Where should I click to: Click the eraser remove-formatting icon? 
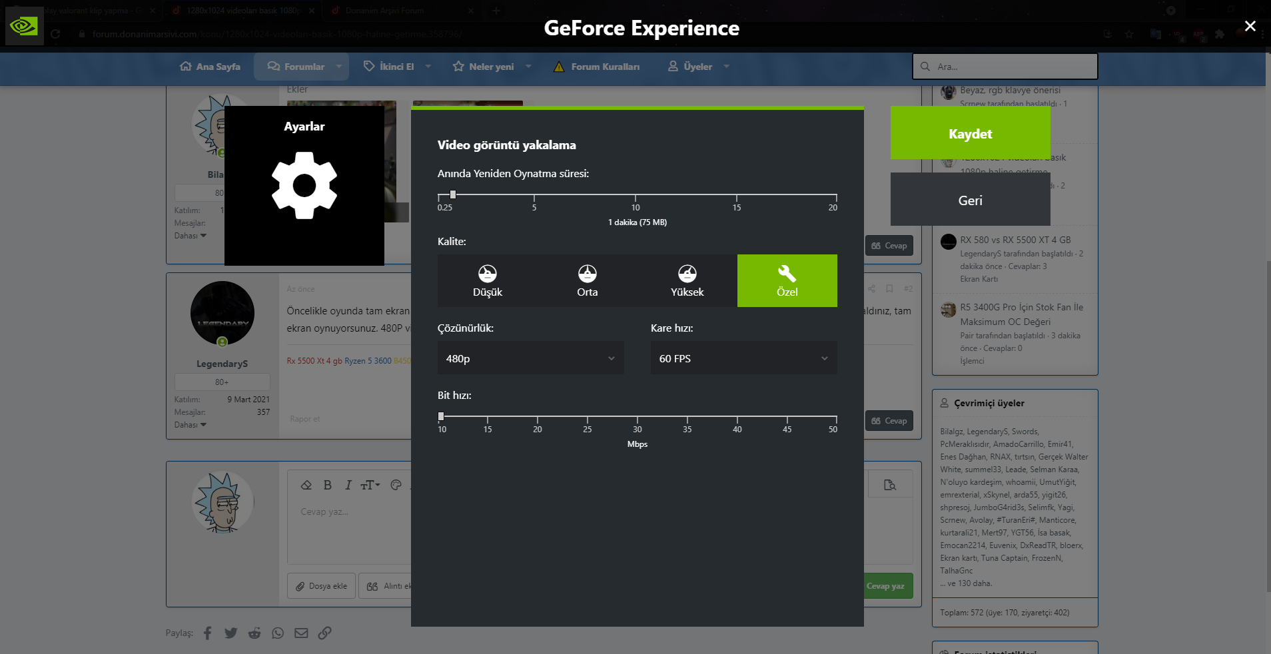pyautogui.click(x=306, y=485)
